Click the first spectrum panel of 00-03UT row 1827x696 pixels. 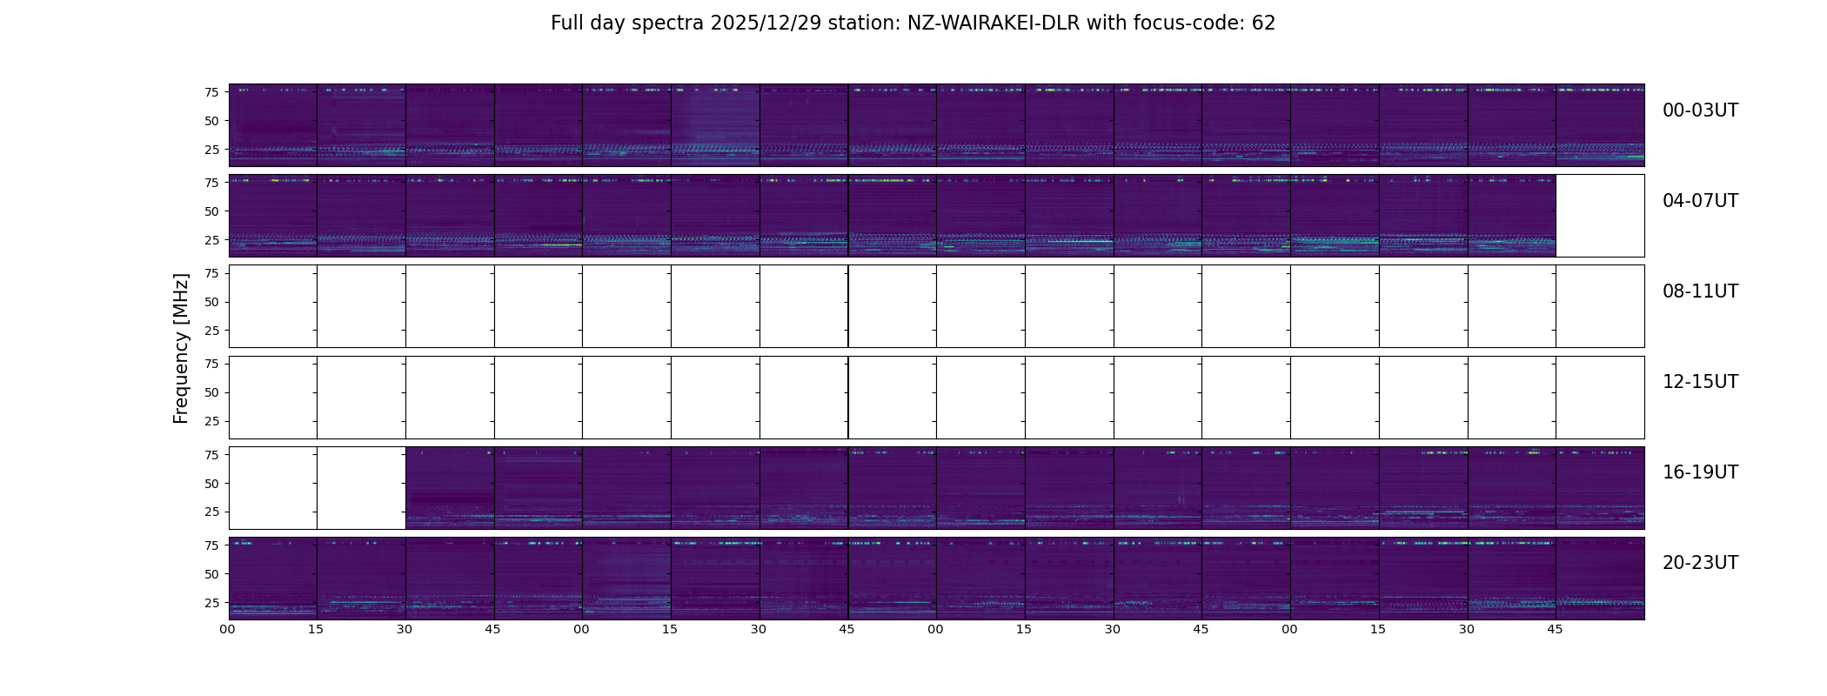tap(272, 125)
